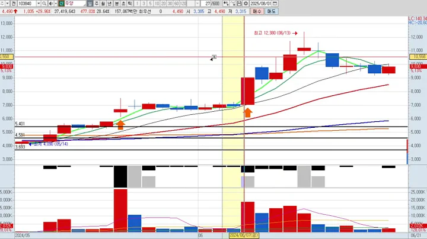The width and height of the screenshot is (427, 239).
Task: Click the 2024/06/07(금) date marker on the time axis
Action: 244,235
